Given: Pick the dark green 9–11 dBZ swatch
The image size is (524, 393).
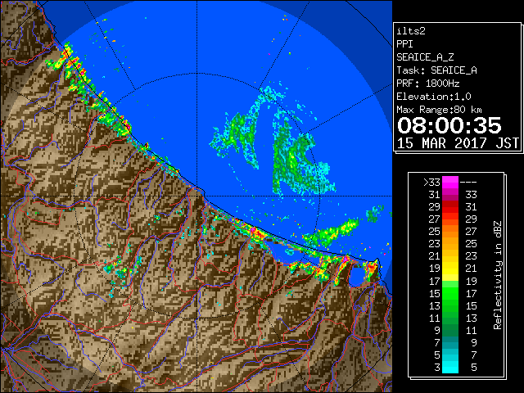Looking at the screenshot, I should pos(450,330).
